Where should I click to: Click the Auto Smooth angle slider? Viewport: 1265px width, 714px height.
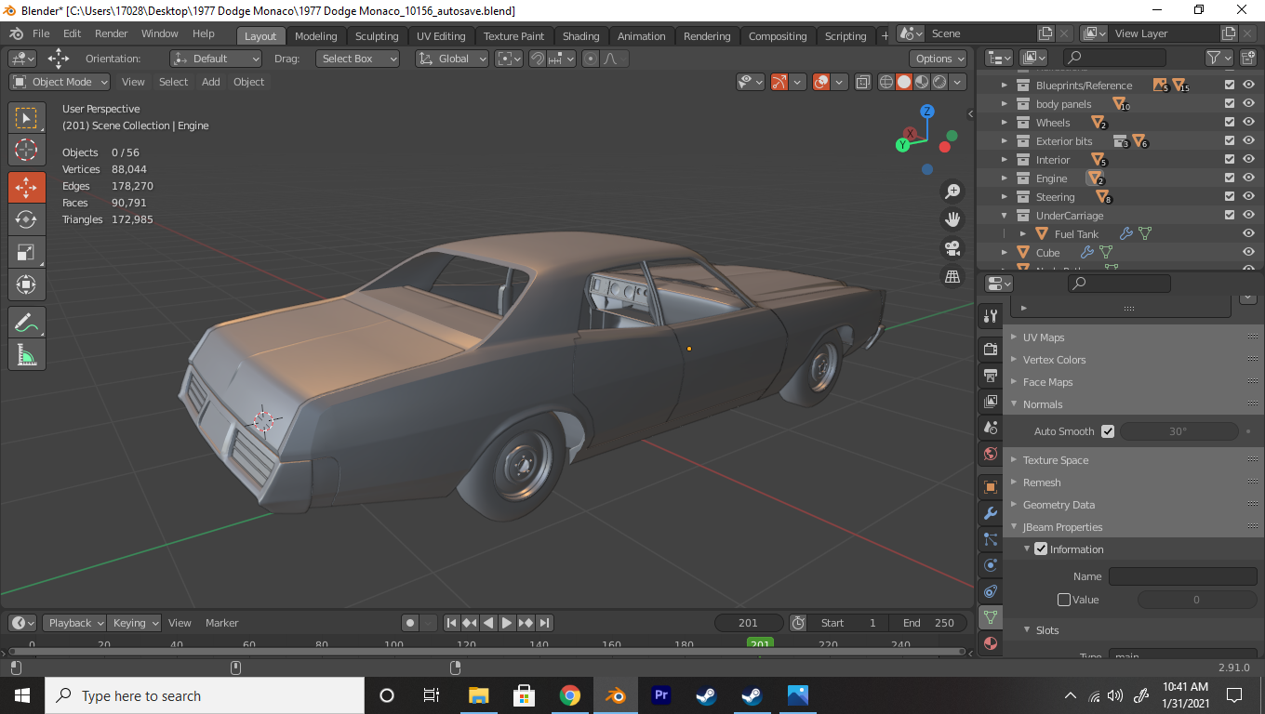click(1178, 431)
